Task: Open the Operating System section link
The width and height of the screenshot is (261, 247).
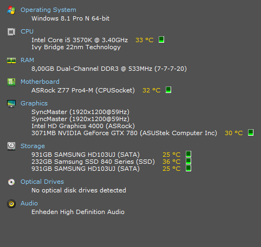Action: pyautogui.click(x=48, y=10)
